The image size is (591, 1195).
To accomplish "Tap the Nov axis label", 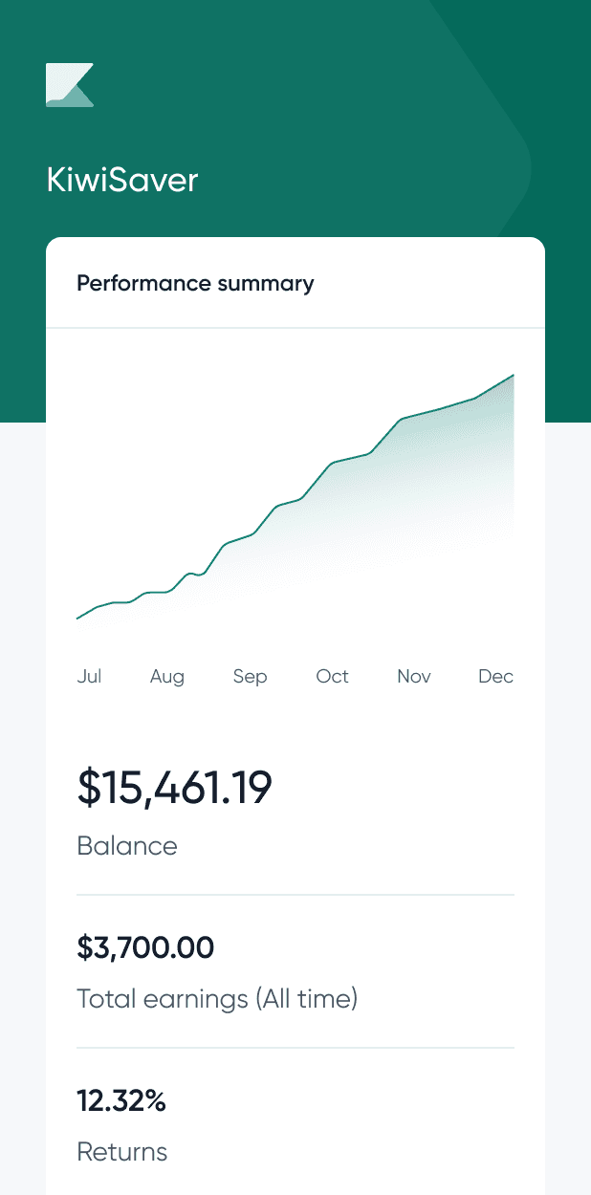I will (x=414, y=676).
